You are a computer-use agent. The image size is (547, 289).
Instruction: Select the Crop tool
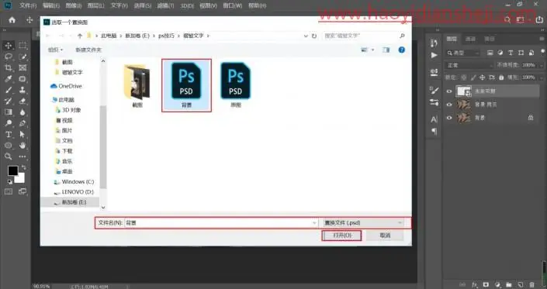click(9, 67)
